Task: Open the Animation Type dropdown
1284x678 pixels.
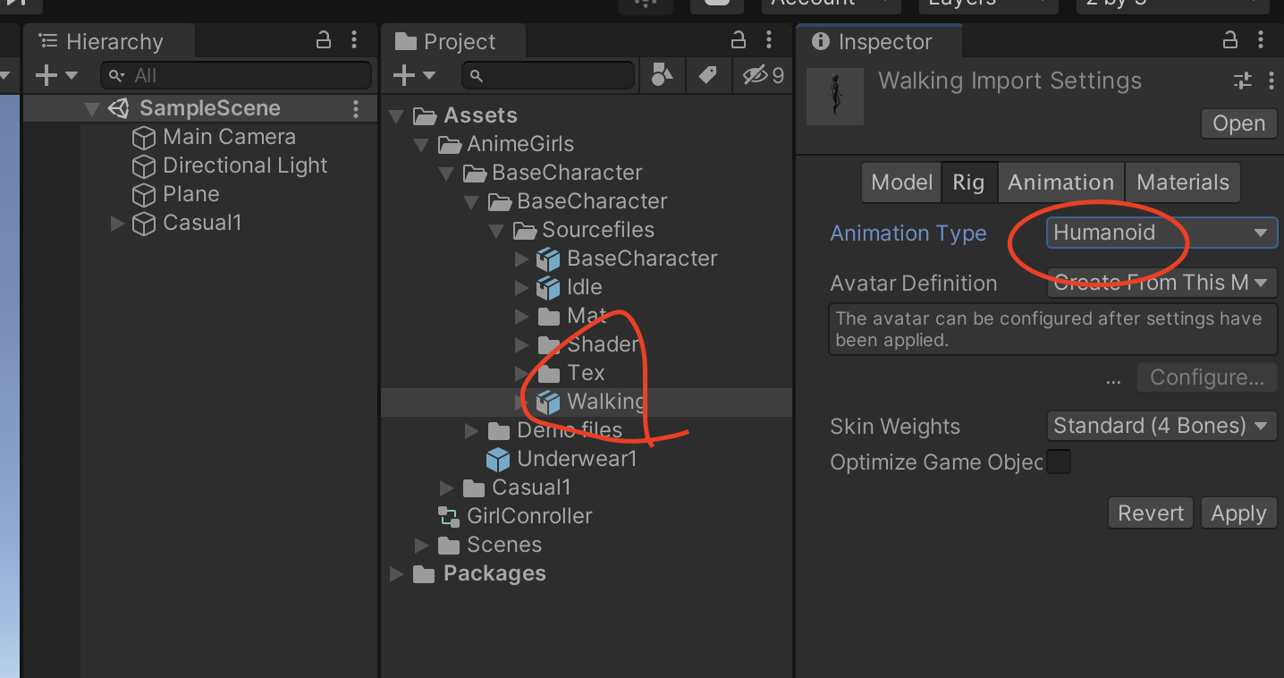Action: [x=1162, y=233]
